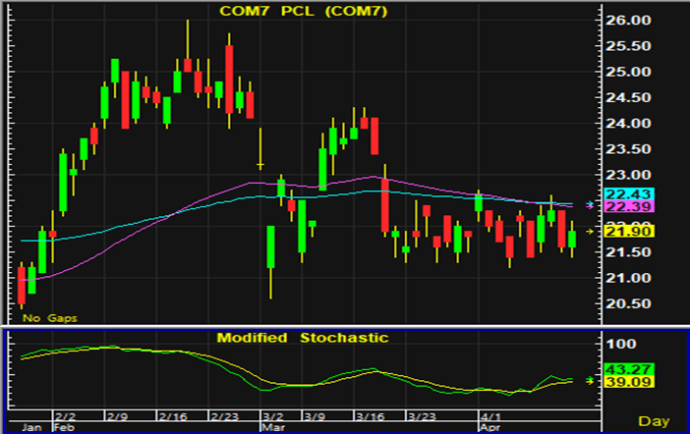Screen dimensions: 690x434
Task: Click the No Gaps label
Action: pyautogui.click(x=49, y=318)
